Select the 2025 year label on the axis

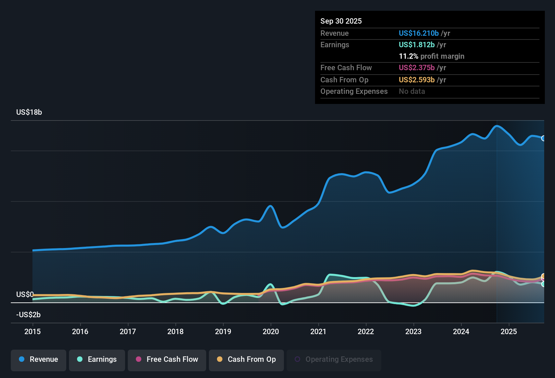coord(509,332)
